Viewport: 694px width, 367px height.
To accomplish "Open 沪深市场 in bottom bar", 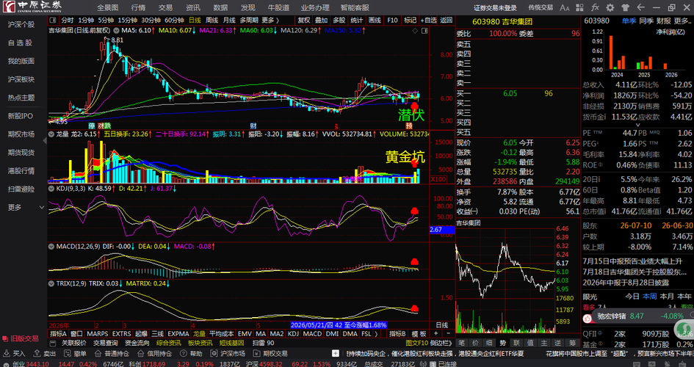I will 228,354.
